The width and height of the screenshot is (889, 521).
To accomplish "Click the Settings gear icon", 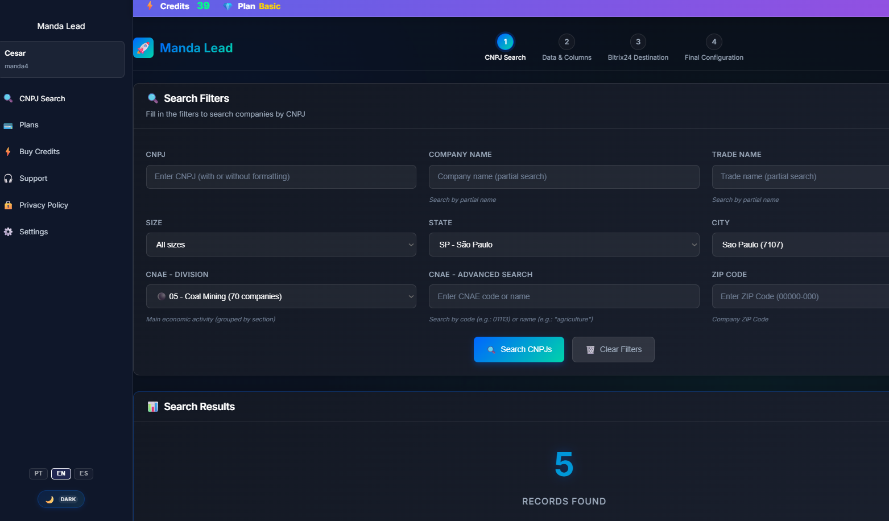I will [8, 232].
